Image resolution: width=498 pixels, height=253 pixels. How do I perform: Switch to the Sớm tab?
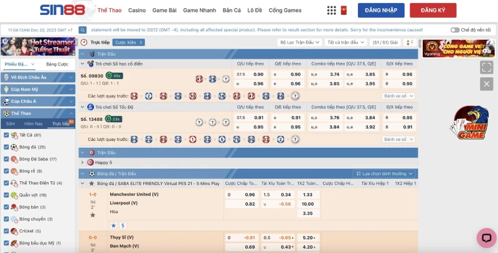11,123
